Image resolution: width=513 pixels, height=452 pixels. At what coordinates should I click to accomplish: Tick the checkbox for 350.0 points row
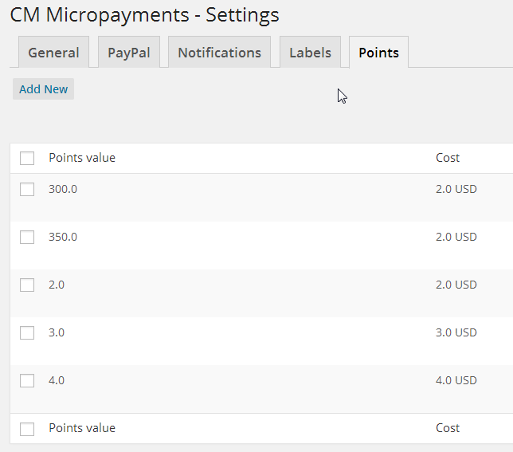point(27,237)
